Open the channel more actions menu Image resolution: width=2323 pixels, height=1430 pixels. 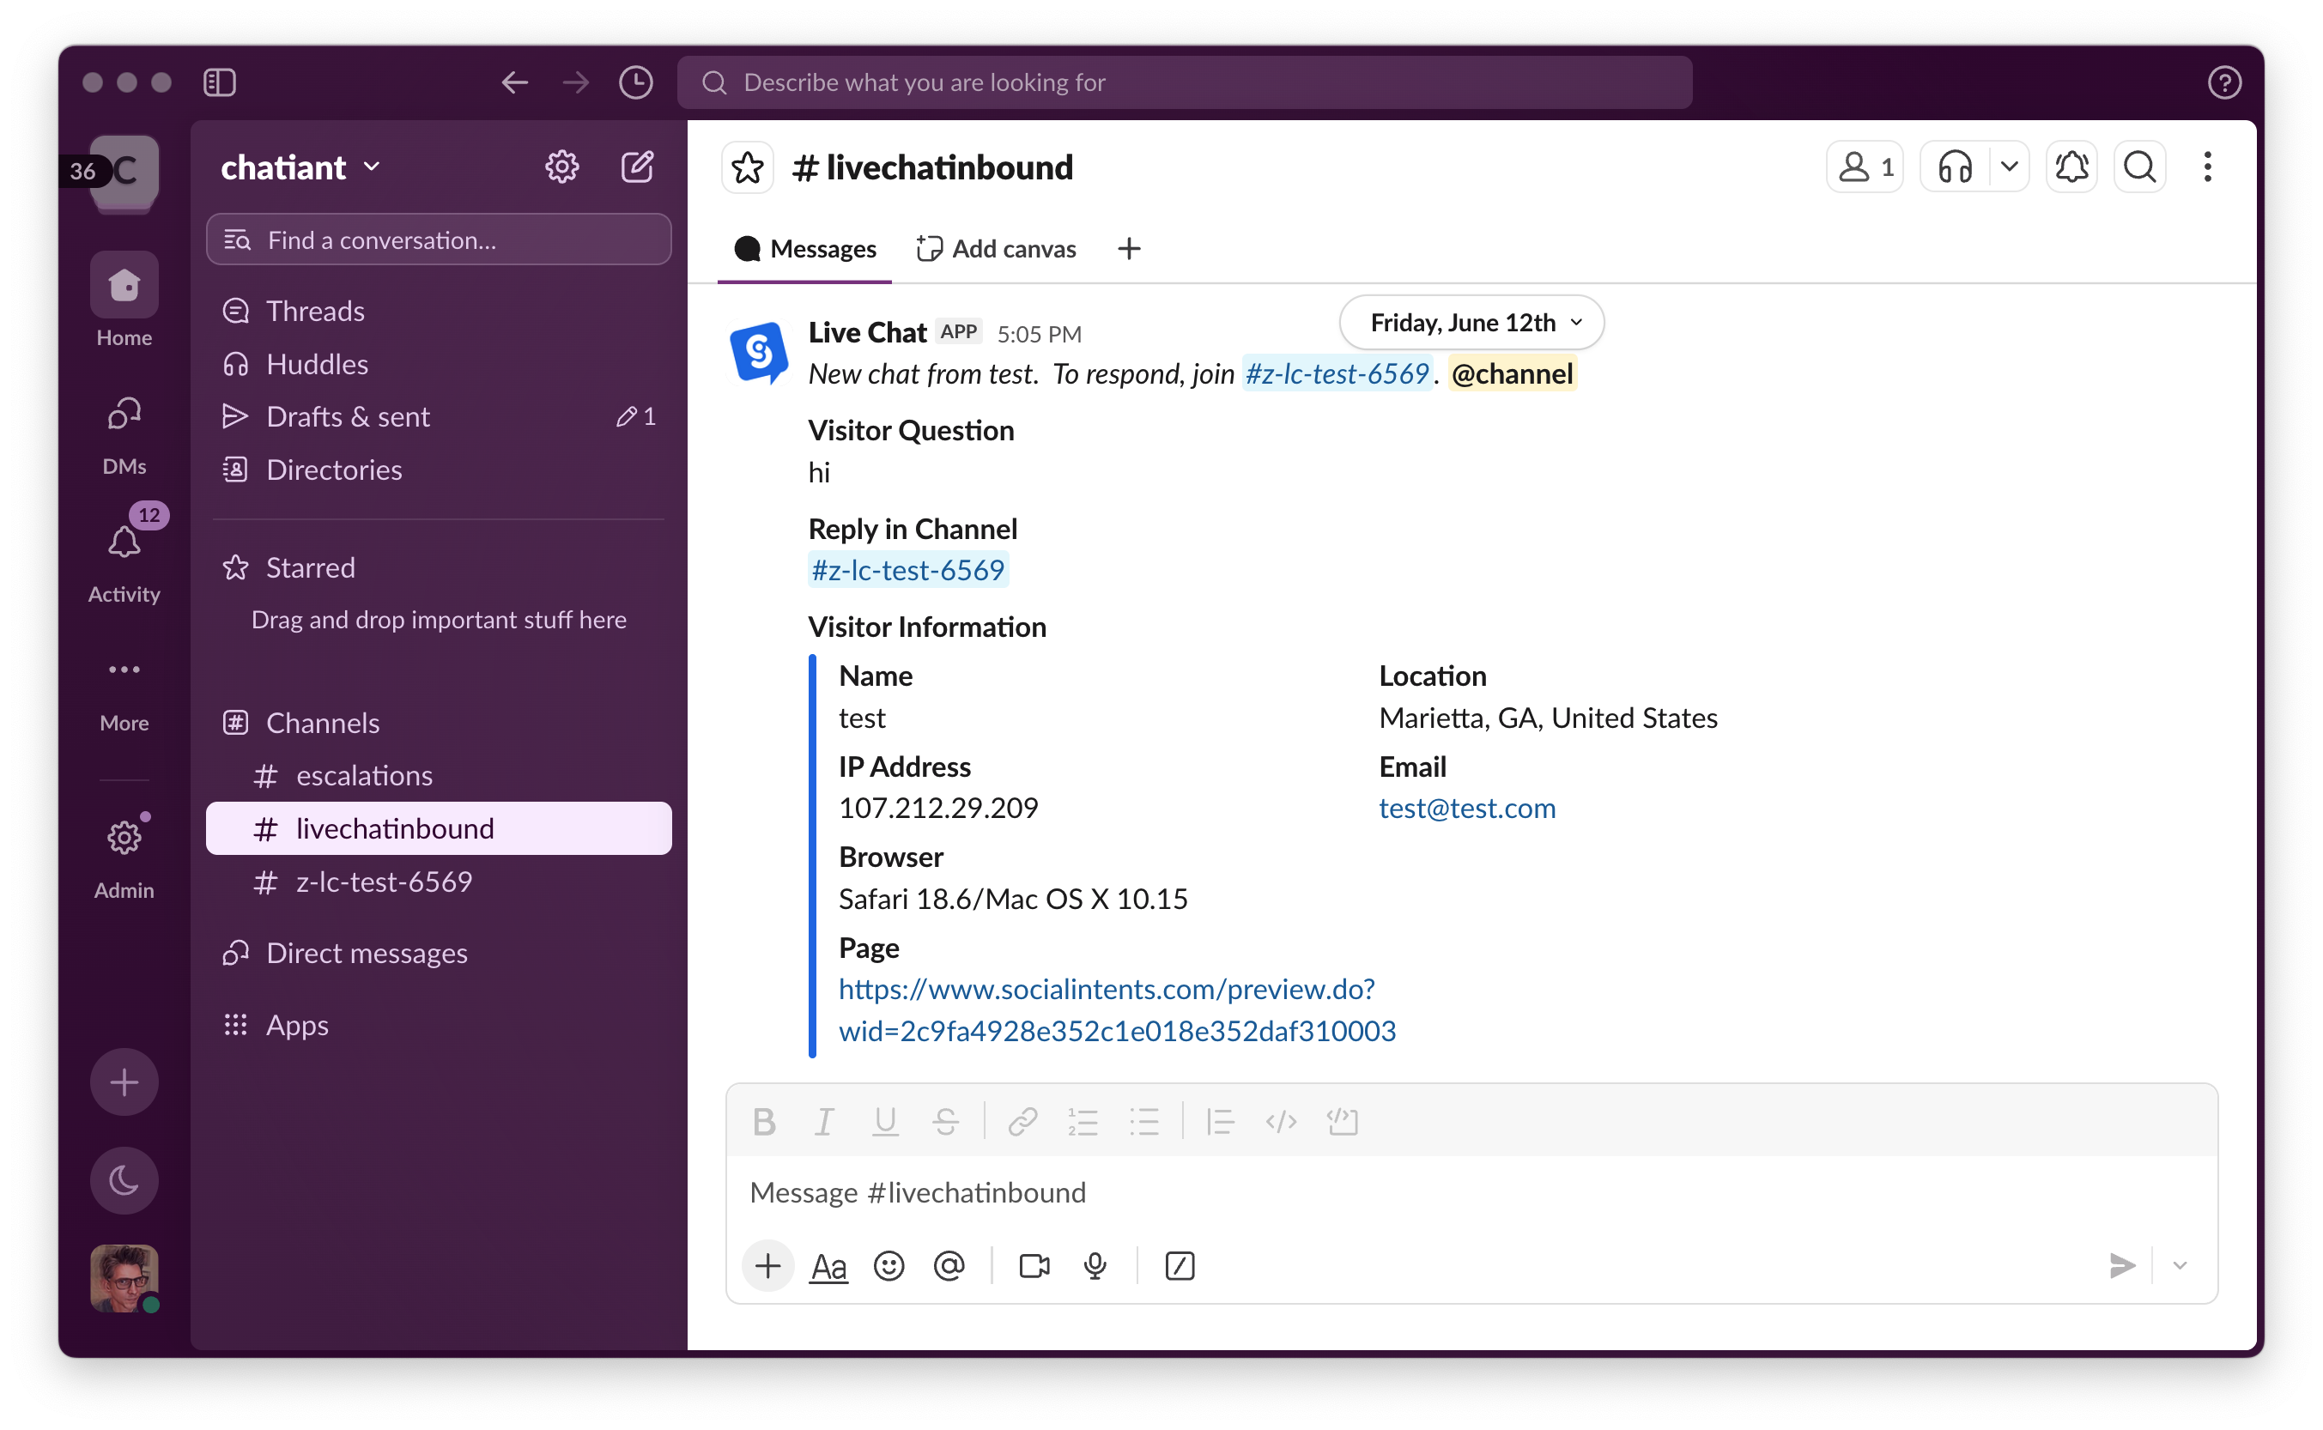pyautogui.click(x=2208, y=167)
